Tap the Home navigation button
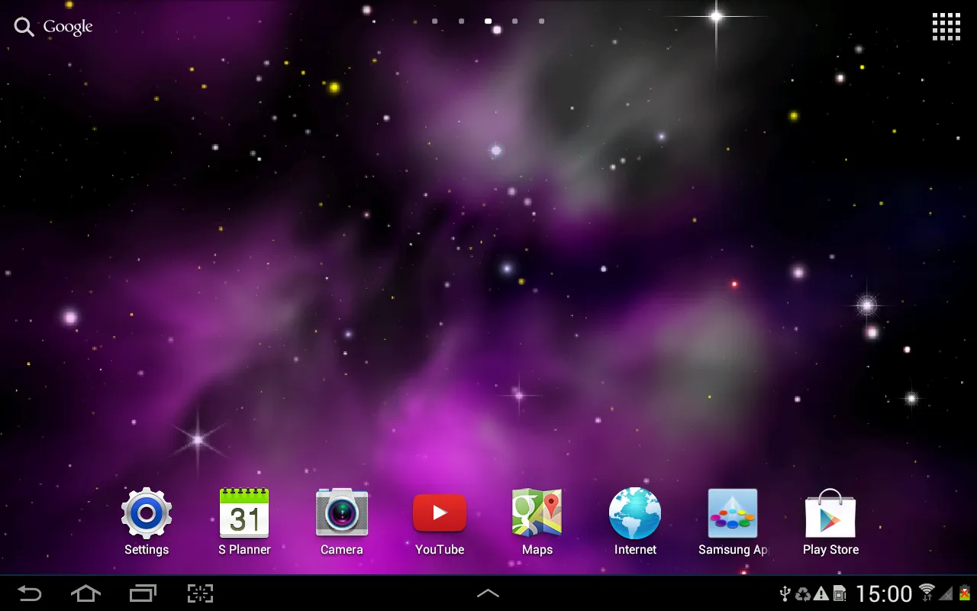This screenshot has width=977, height=611. pos(85,593)
